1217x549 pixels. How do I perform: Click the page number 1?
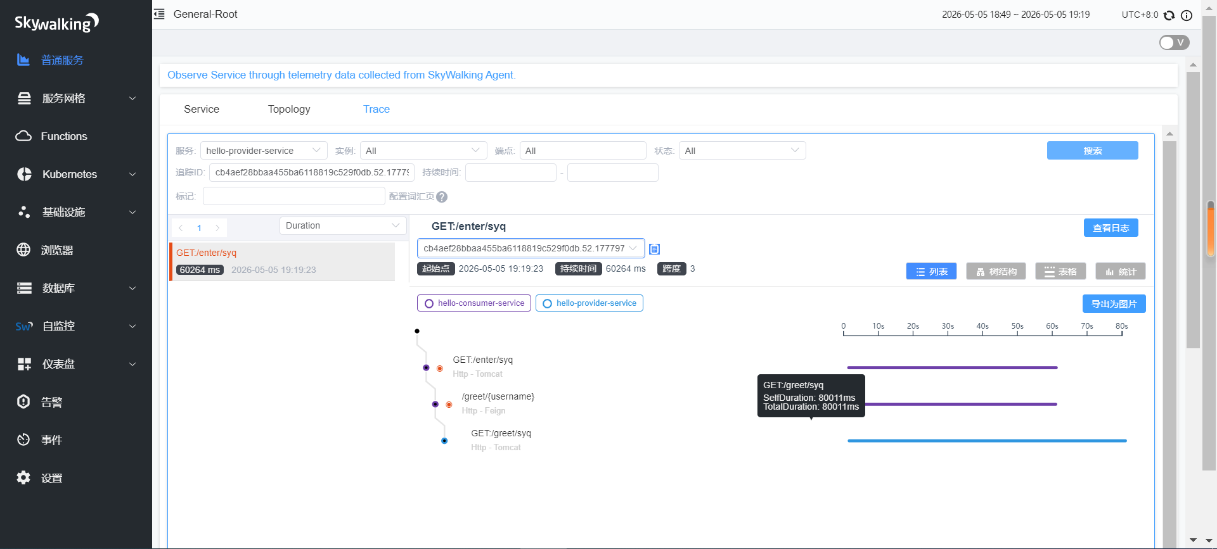[x=199, y=228]
